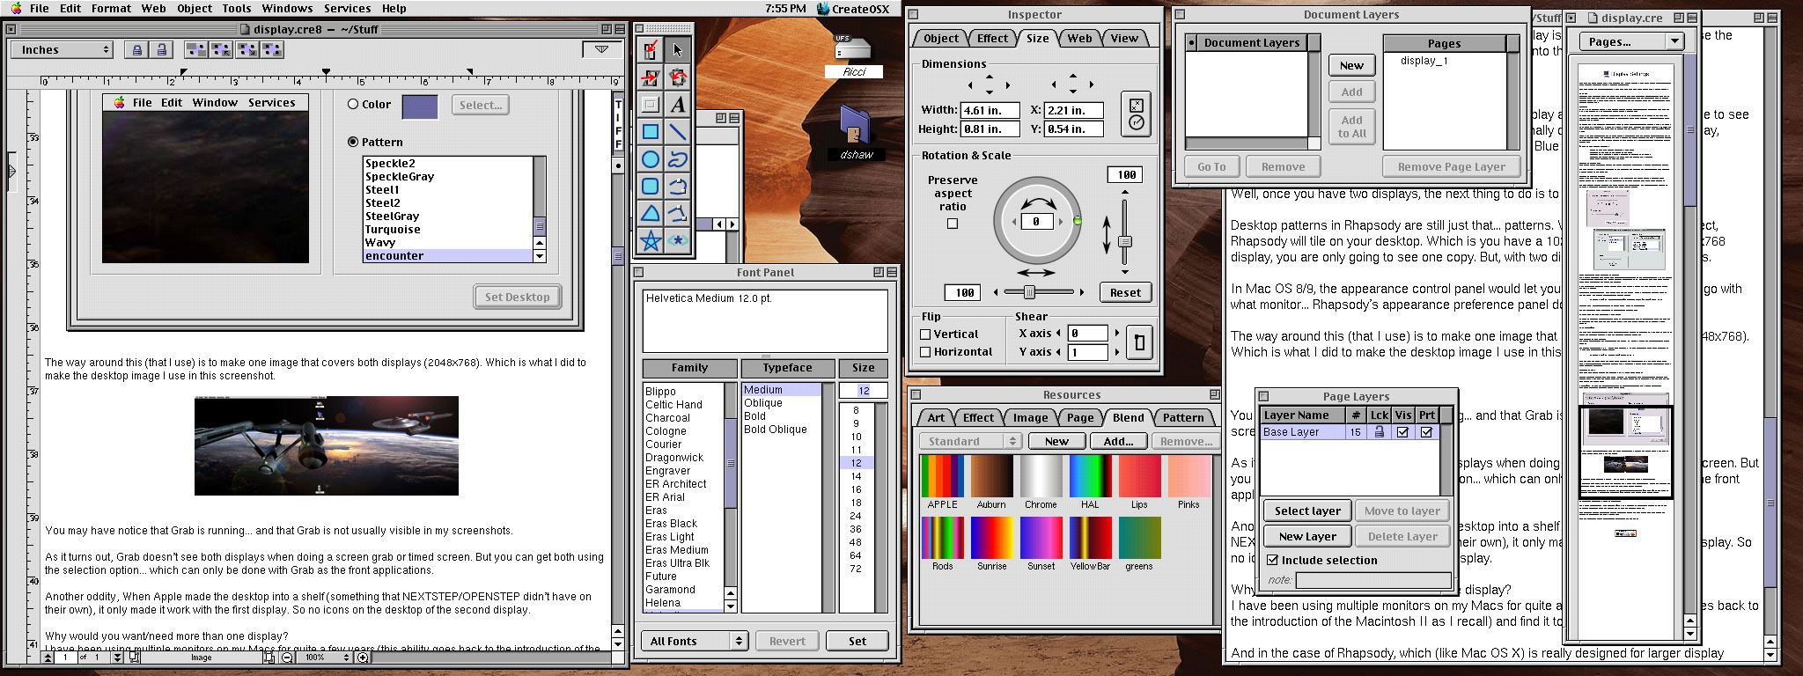Image resolution: width=1803 pixels, height=676 pixels.
Task: Select the rotate tool with curved red arrow
Action: coord(677,77)
